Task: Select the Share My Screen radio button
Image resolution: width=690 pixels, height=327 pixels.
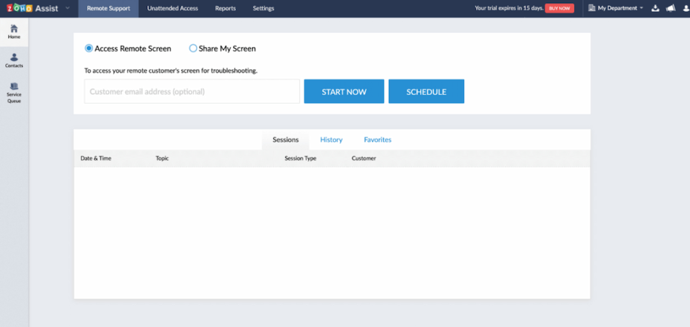Action: (193, 48)
